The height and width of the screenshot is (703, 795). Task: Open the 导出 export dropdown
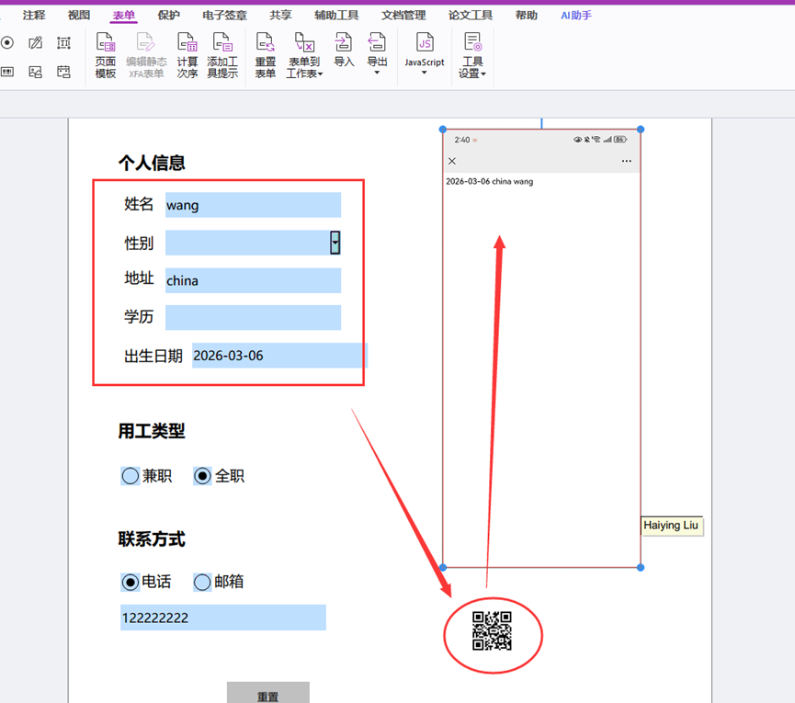point(377,53)
